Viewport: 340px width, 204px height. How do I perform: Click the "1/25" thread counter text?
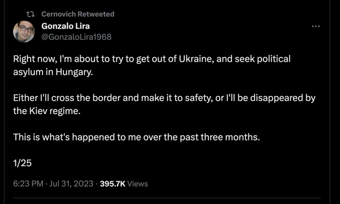pos(23,163)
